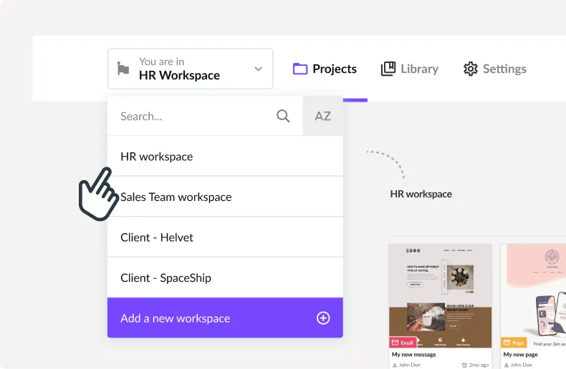The width and height of the screenshot is (566, 369).
Task: Switch to the Library tab
Action: click(410, 69)
